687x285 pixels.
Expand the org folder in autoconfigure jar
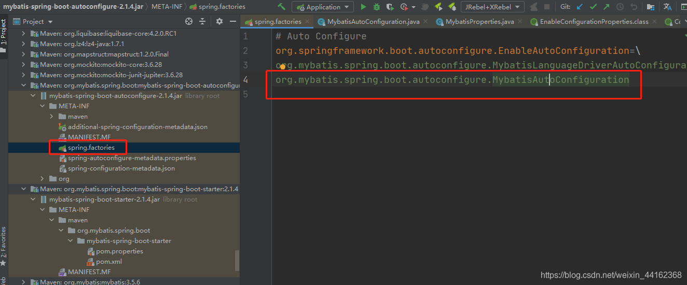(42, 178)
